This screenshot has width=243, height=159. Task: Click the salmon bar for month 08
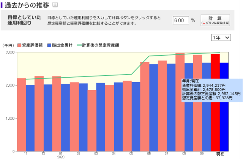180,102
